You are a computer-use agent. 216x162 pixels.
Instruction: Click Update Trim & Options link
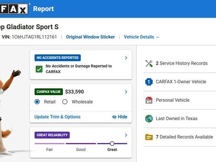(58, 117)
